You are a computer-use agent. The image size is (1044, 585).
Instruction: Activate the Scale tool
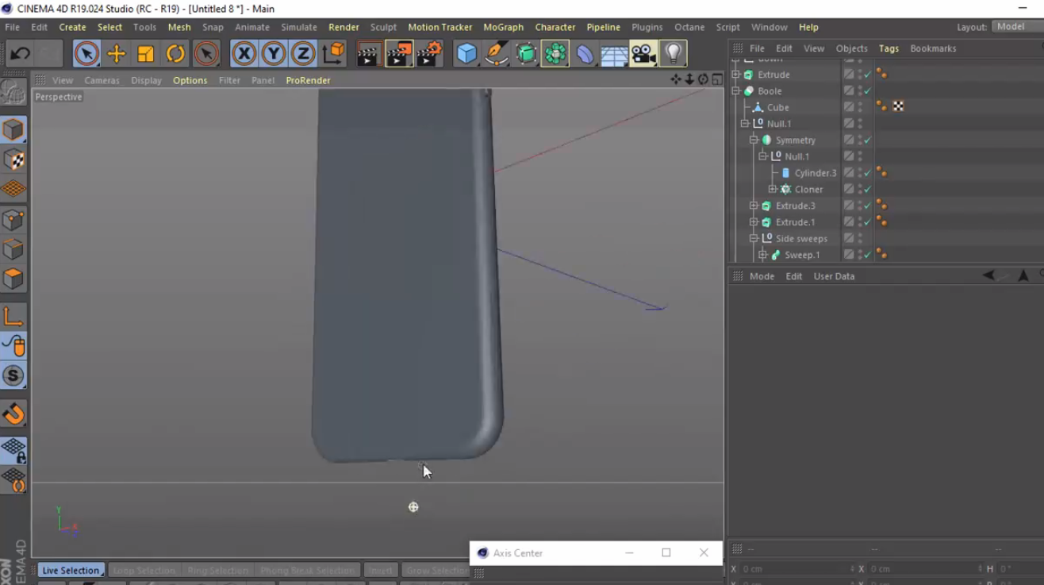[x=145, y=53]
